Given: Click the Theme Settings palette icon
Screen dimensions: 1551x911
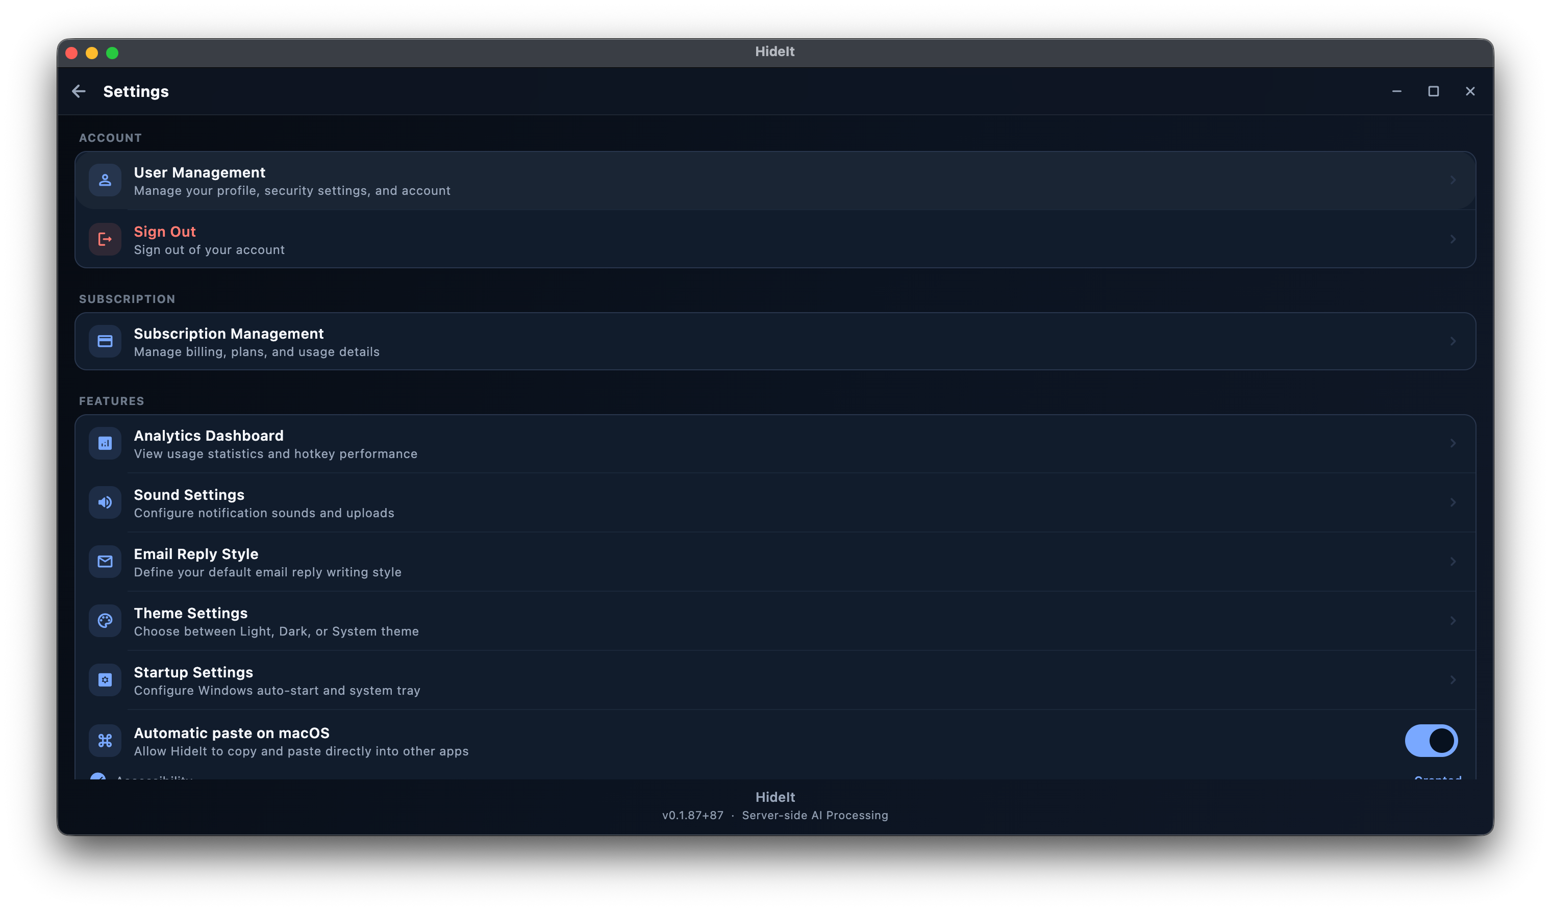Looking at the screenshot, I should tap(105, 620).
